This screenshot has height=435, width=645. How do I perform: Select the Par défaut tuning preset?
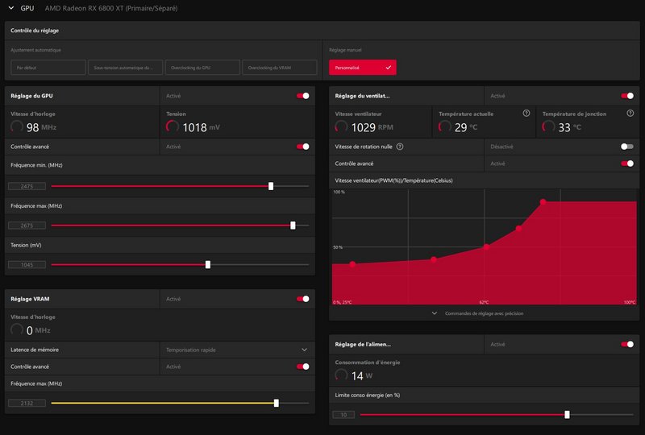pos(48,68)
